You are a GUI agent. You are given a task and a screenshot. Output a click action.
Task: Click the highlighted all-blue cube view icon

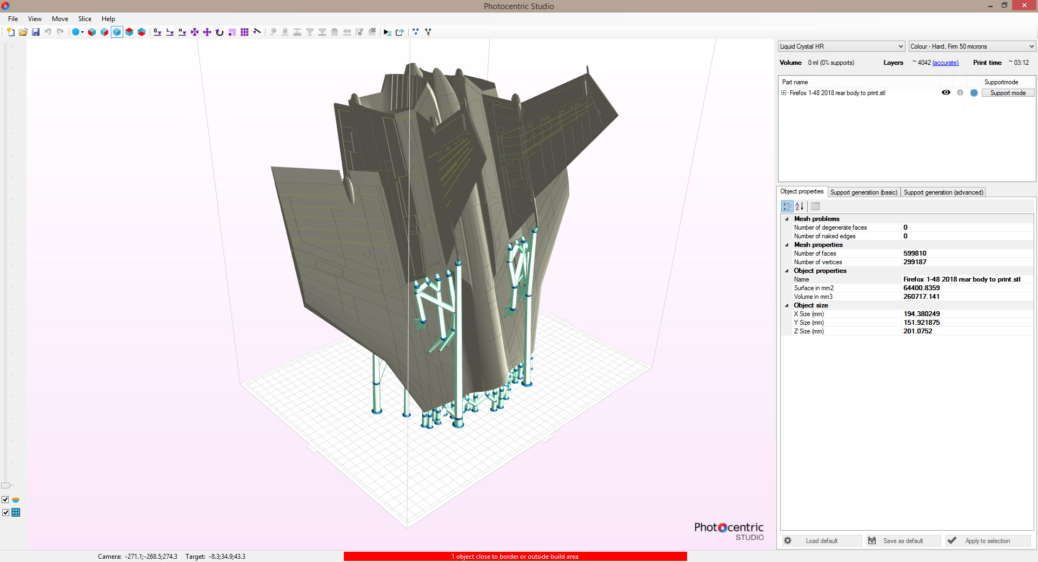(x=117, y=32)
